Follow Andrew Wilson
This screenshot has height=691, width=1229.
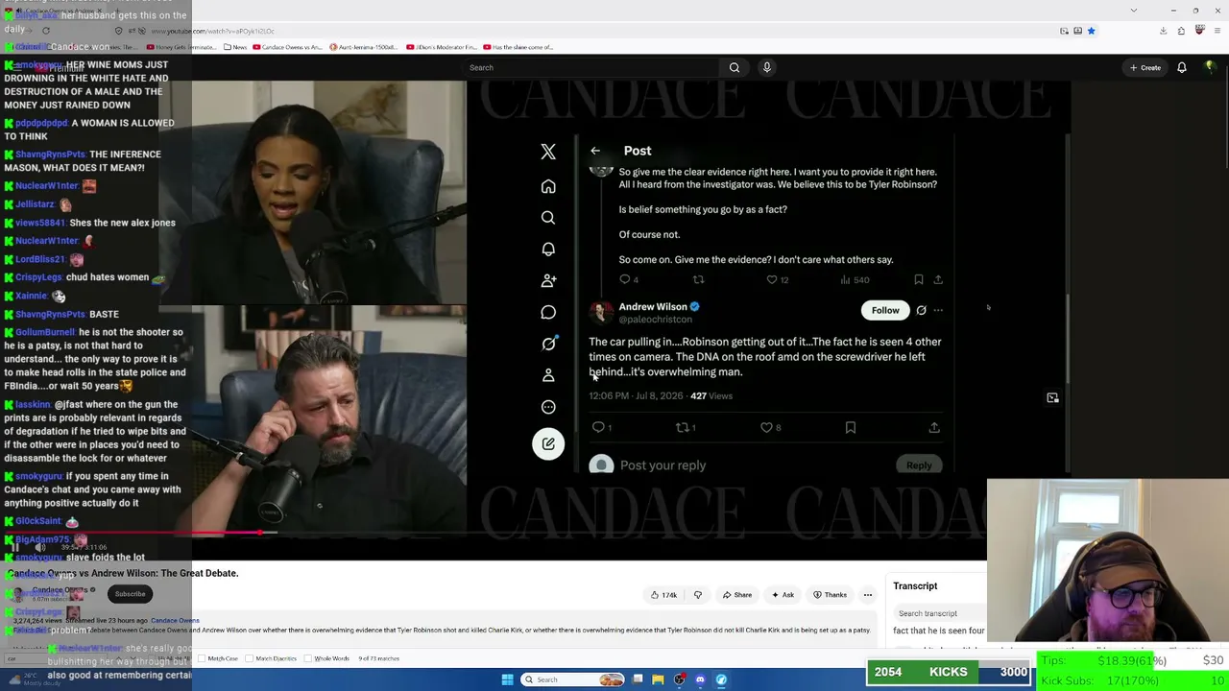point(885,310)
